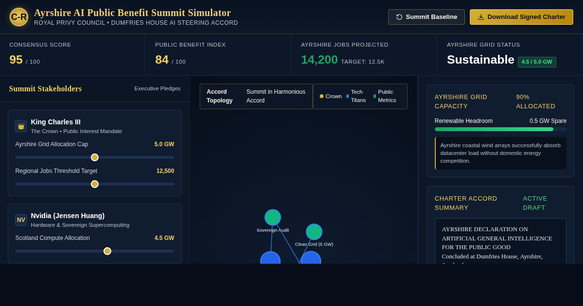Click the Charter Accord text box
Screen dimensions: 583x306
[500, 241]
